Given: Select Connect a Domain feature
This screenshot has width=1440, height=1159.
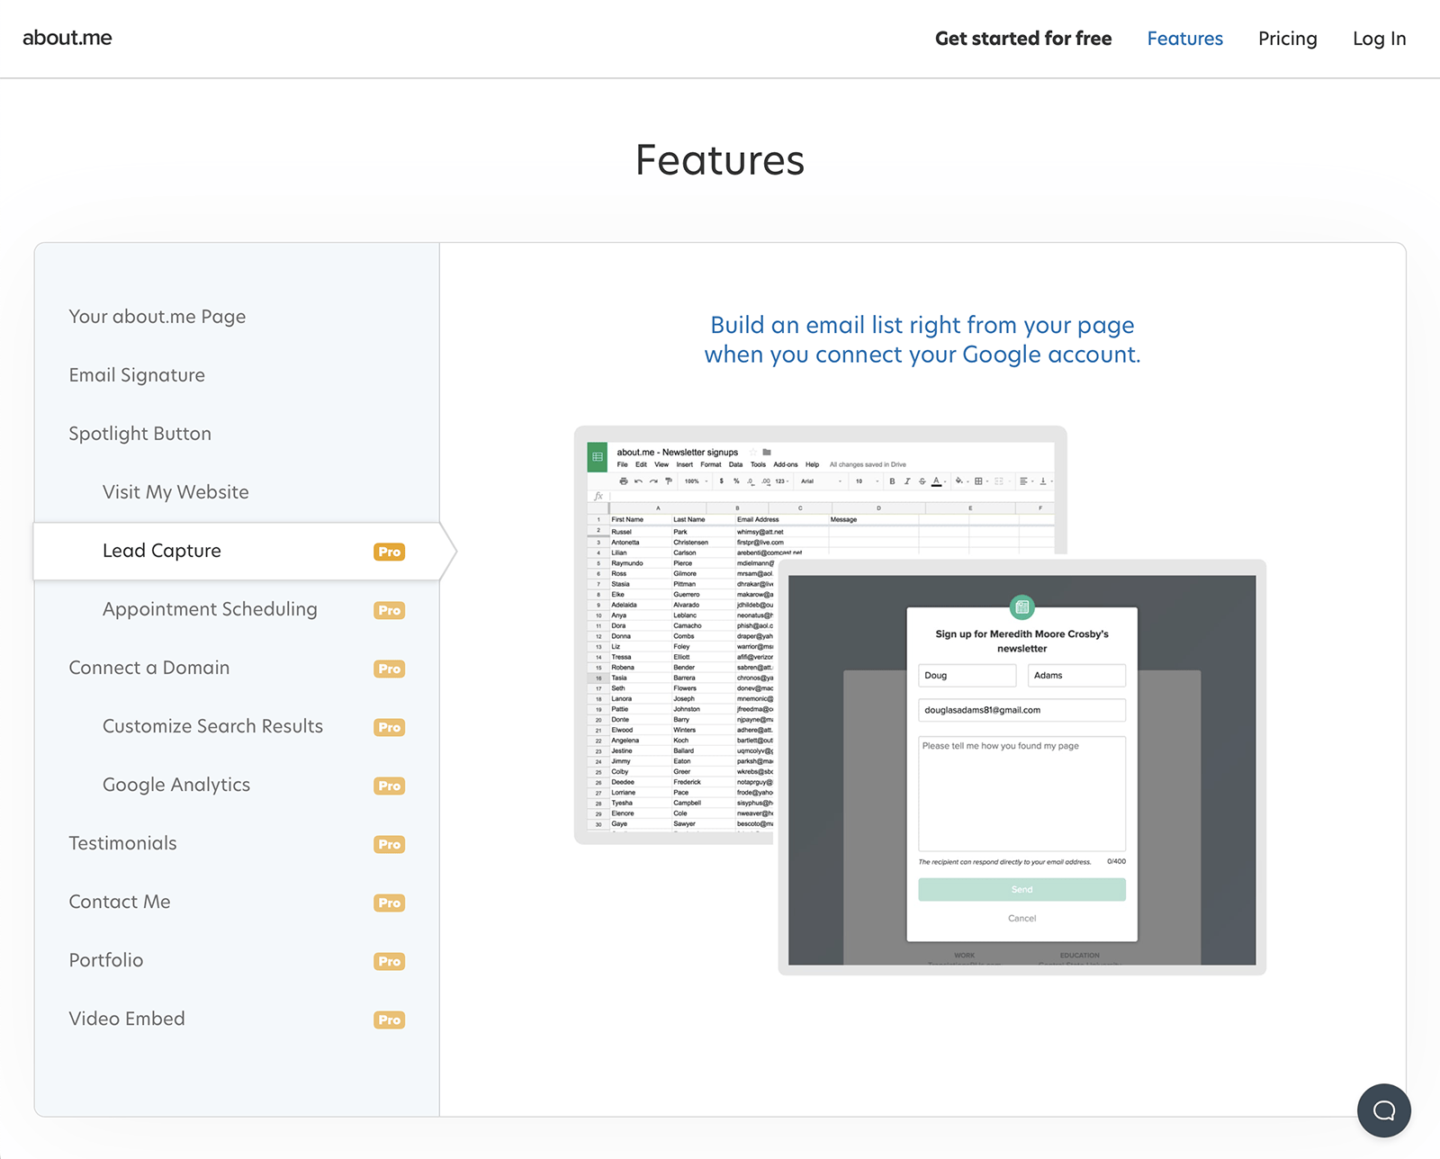Looking at the screenshot, I should tap(149, 668).
